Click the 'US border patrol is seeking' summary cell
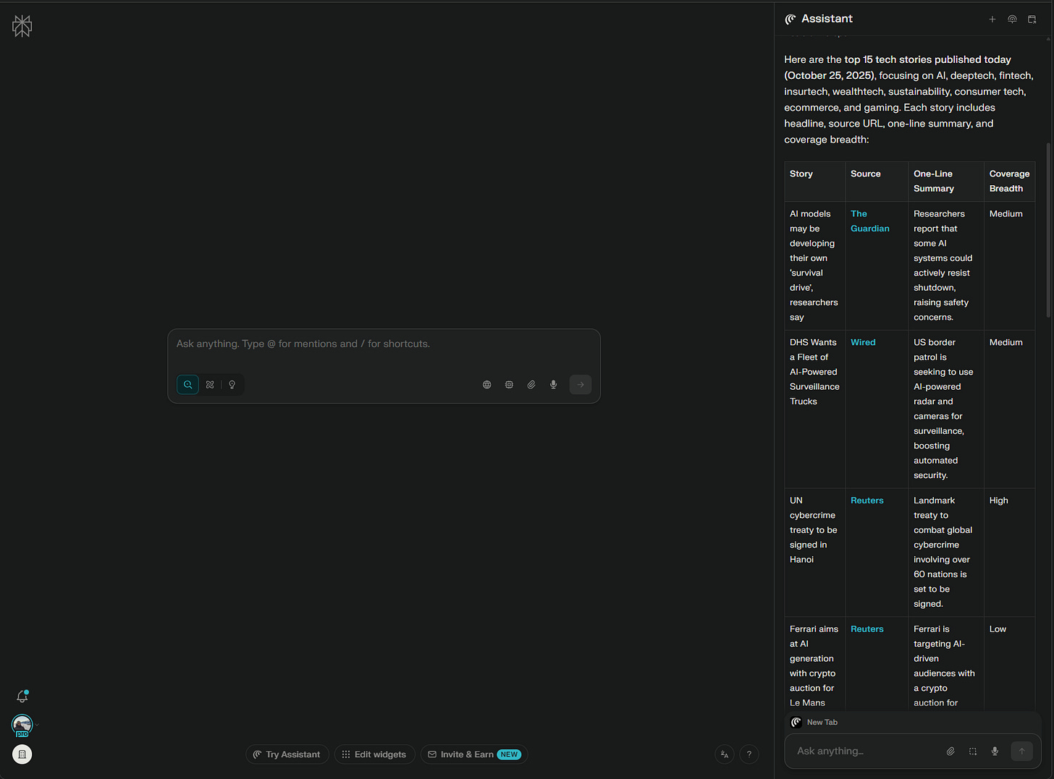The height and width of the screenshot is (779, 1054). tap(945, 409)
